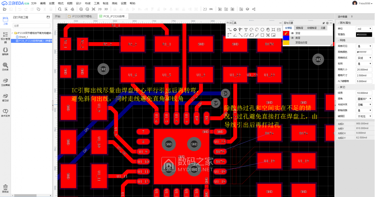375x197 pixels.
Task: Select the Sheet_1 tree item
Action: 23,37
